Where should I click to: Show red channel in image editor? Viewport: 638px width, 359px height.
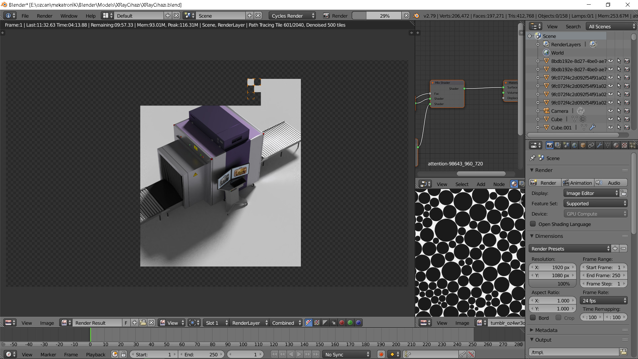coord(341,323)
